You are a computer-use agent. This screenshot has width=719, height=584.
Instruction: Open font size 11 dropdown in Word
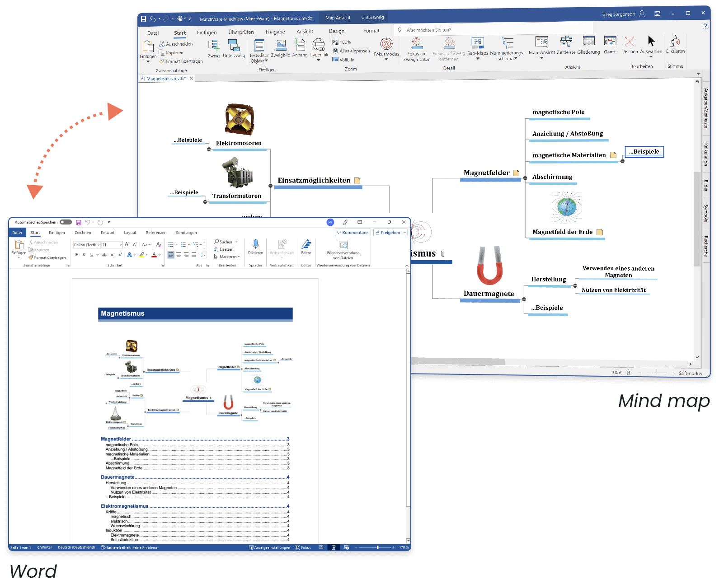[121, 245]
